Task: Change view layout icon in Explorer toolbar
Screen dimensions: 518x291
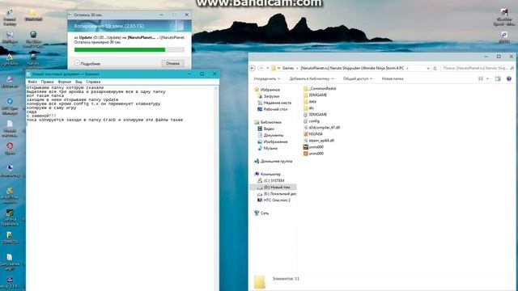Action: point(481,79)
